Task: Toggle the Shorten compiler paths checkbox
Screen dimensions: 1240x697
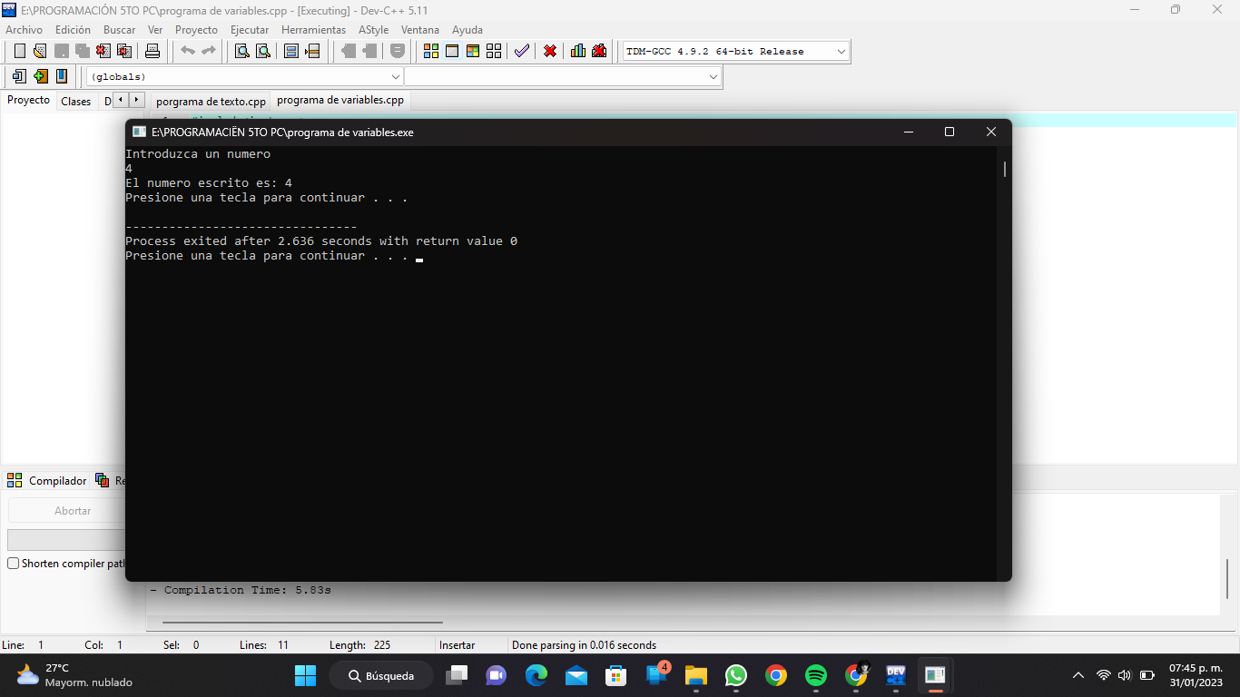Action: coord(14,564)
